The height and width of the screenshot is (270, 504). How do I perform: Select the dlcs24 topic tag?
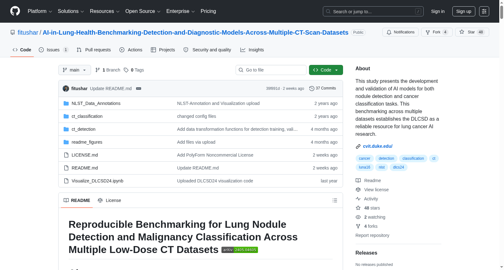pyautogui.click(x=398, y=167)
